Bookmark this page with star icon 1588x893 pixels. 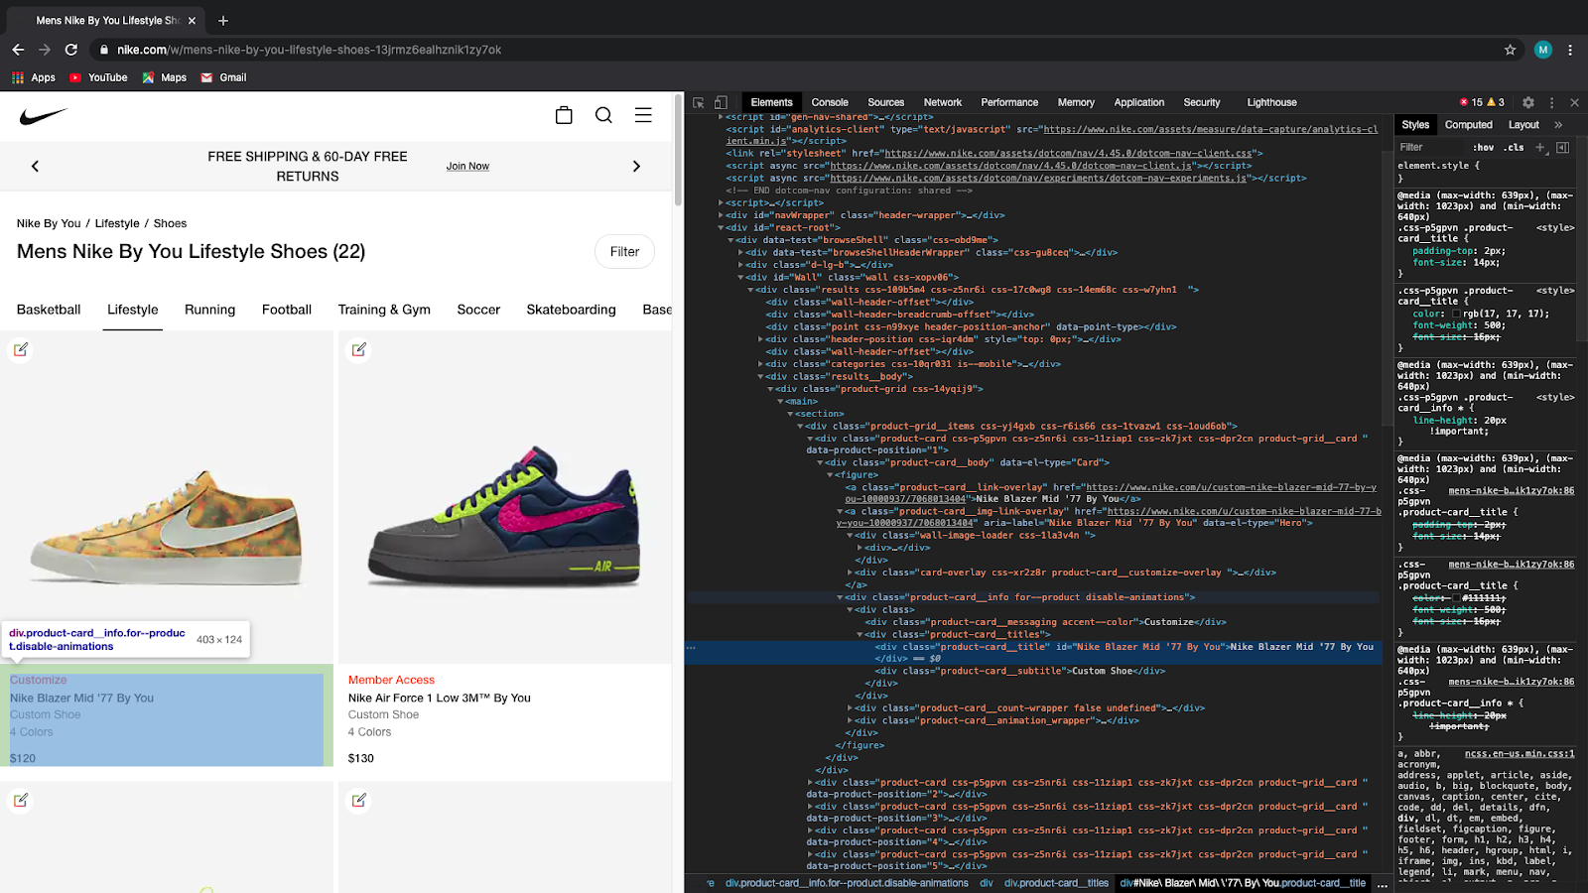[1510, 50]
